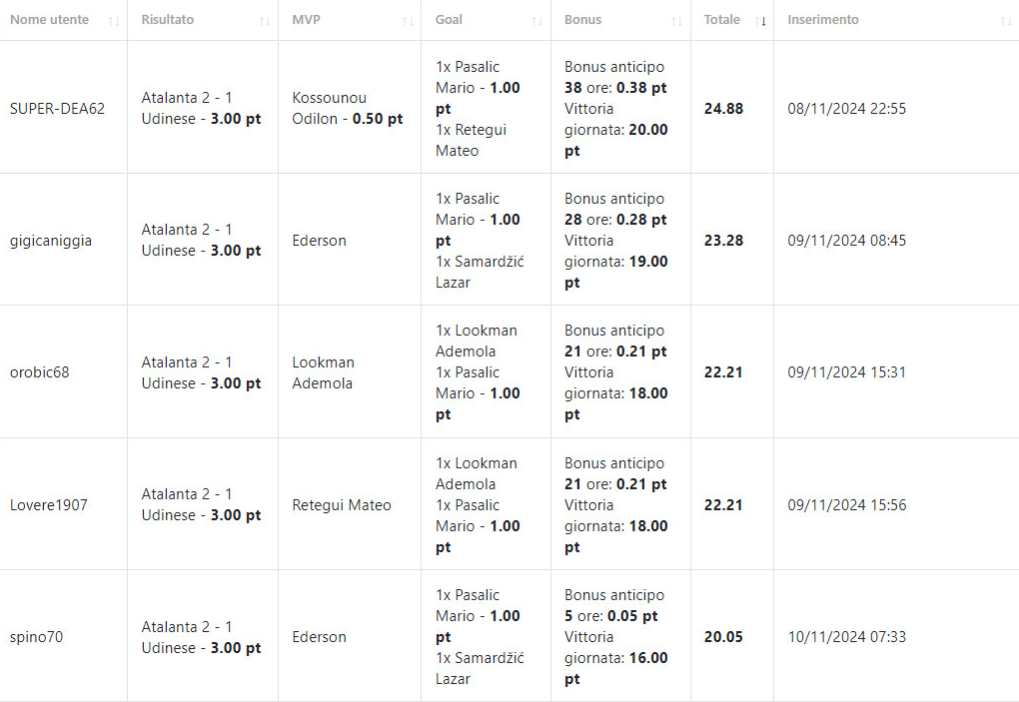Click total score 24.88
This screenshot has height=702, width=1019.
pyautogui.click(x=723, y=108)
